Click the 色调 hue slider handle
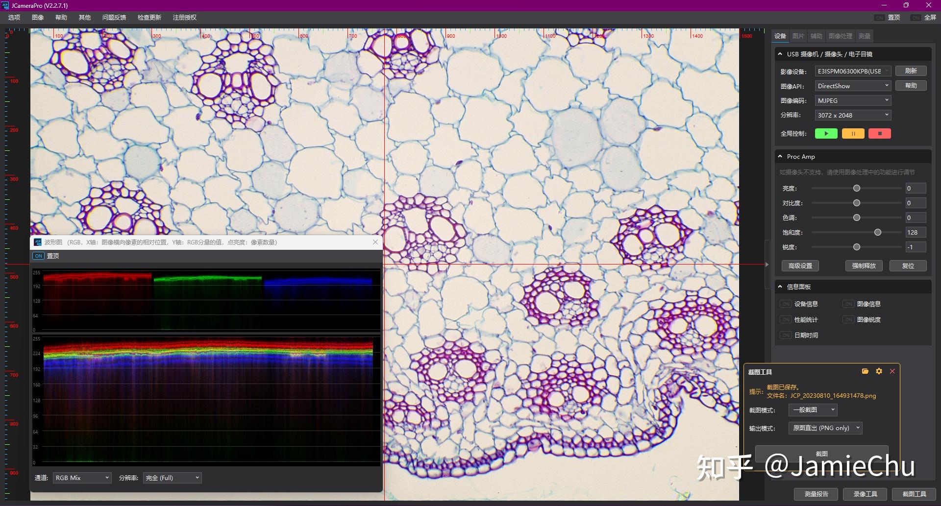The height and width of the screenshot is (506, 941). pos(857,217)
